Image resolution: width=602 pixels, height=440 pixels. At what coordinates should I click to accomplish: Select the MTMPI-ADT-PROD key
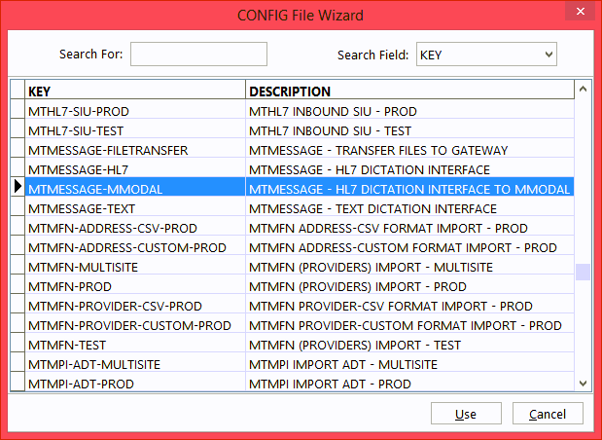coord(134,384)
